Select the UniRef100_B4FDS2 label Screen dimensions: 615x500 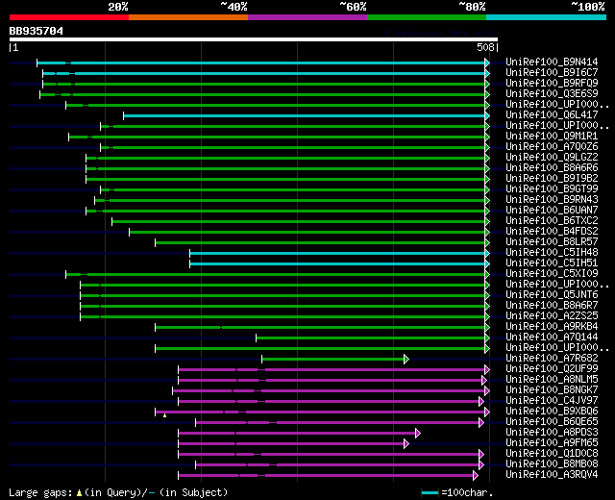[x=552, y=232]
